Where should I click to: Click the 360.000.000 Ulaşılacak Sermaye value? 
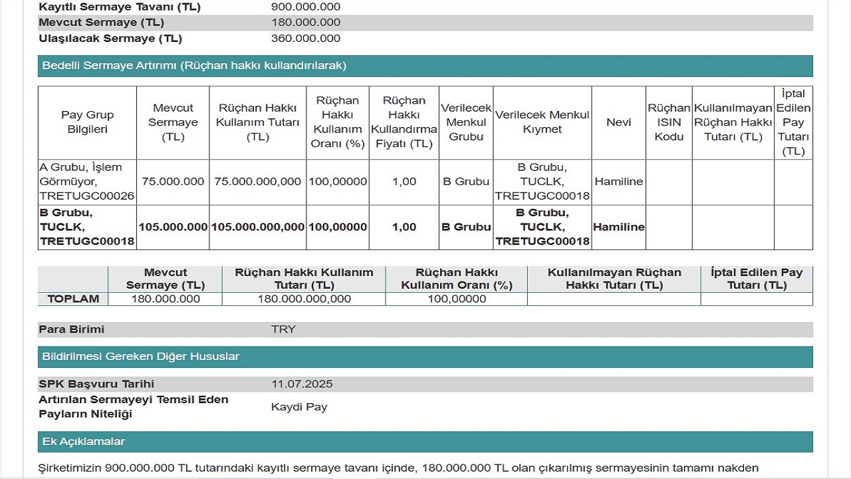pyautogui.click(x=305, y=39)
